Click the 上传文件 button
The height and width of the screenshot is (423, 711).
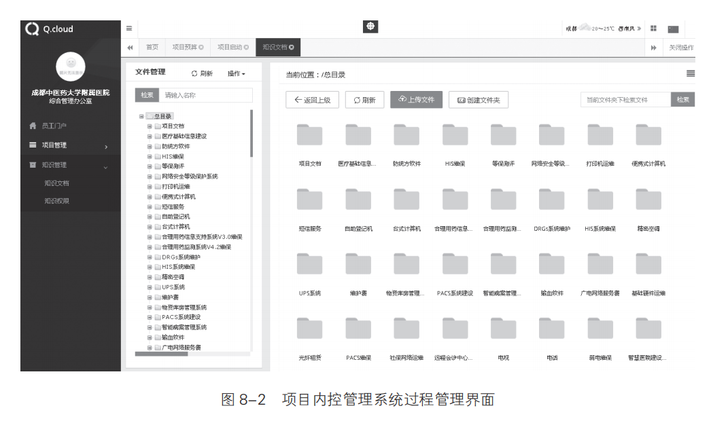pos(416,100)
